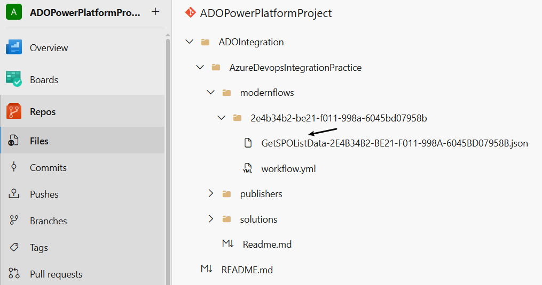
Task: Click the file icon of the GetSPOListData json
Action: tap(248, 143)
